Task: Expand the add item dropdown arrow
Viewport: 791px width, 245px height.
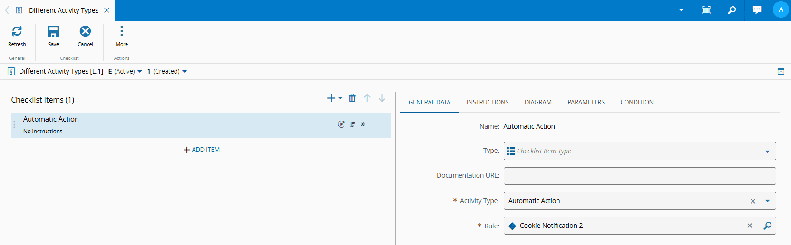Action: (x=340, y=98)
